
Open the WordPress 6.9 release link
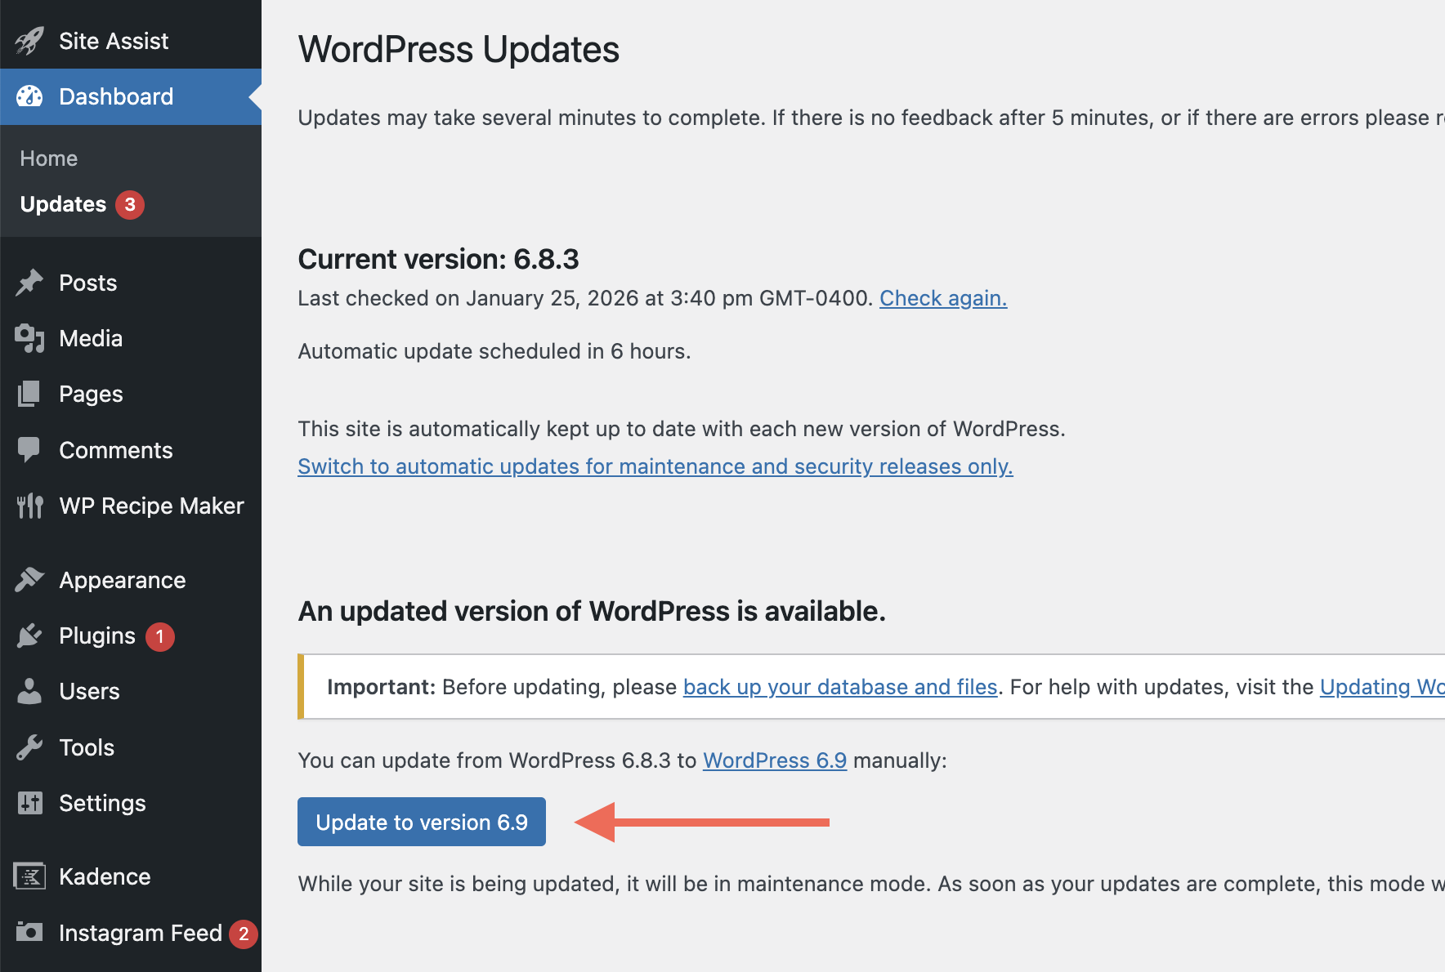[775, 760]
